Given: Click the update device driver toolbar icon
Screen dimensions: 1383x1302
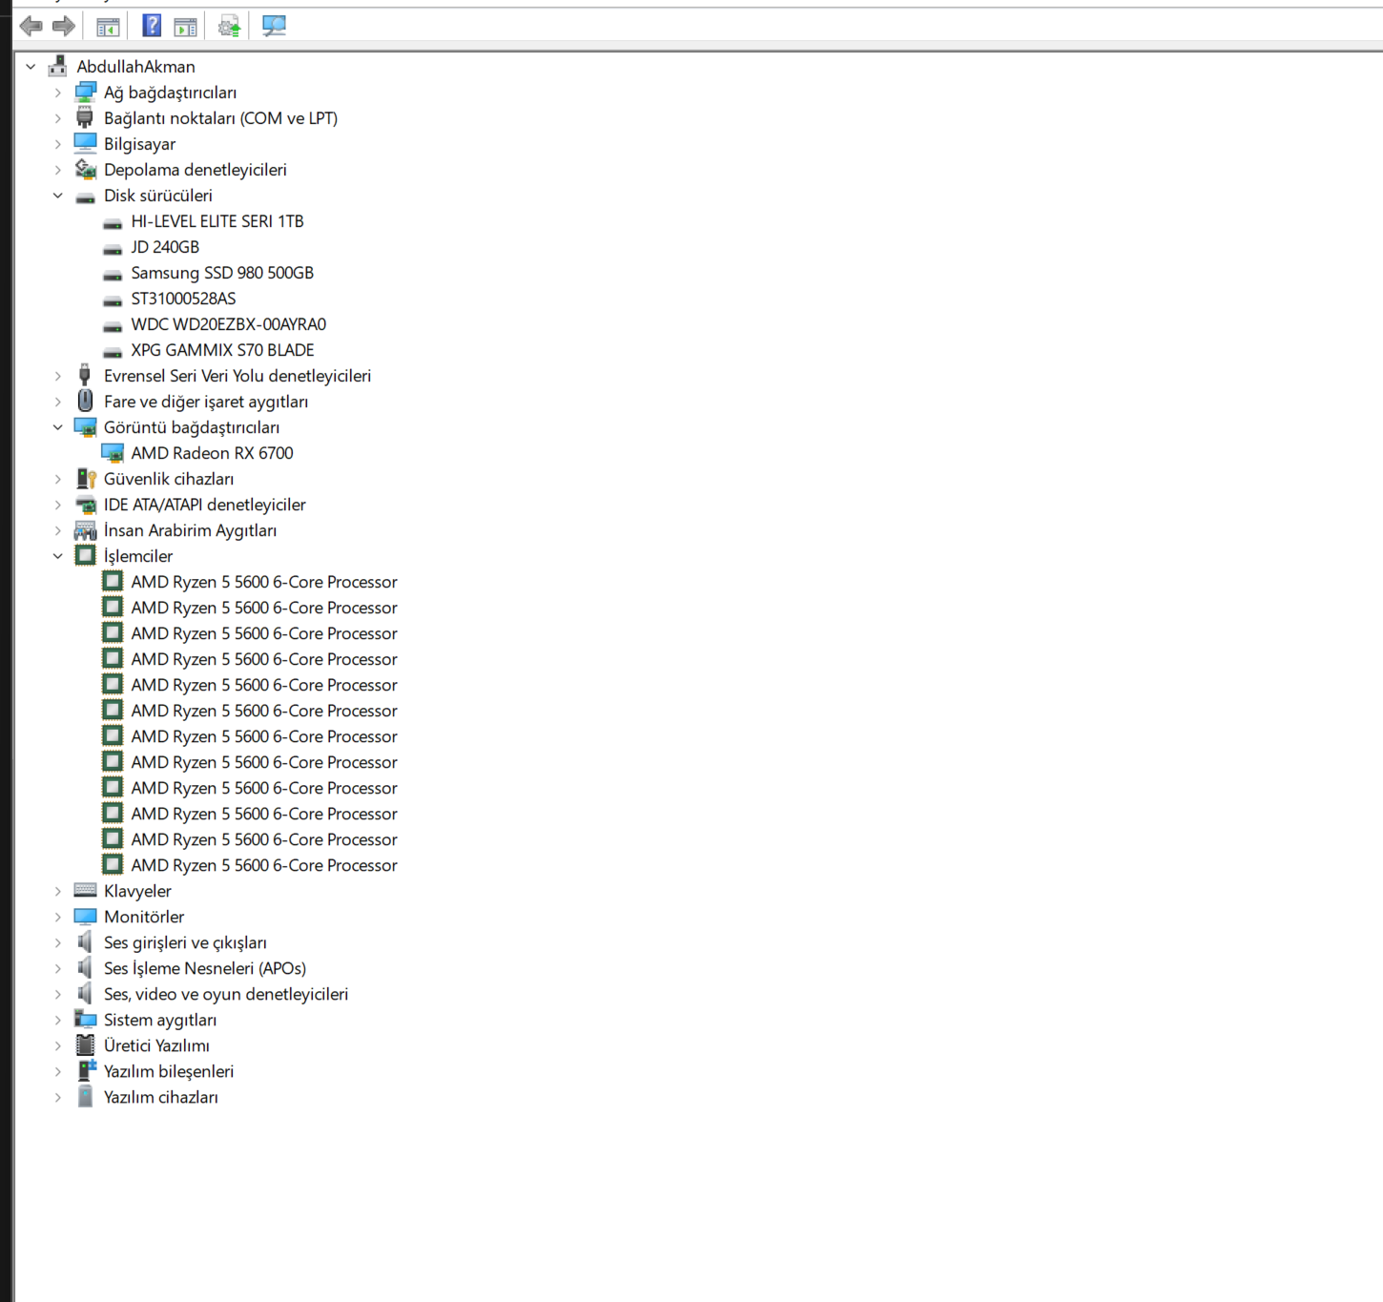Looking at the screenshot, I should point(229,27).
